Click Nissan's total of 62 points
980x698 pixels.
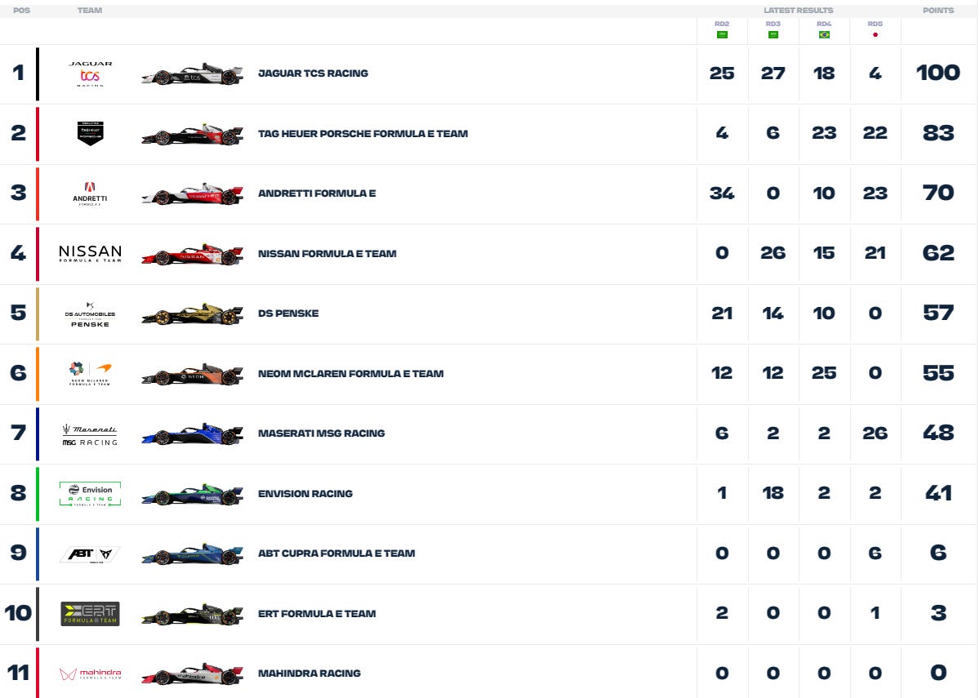[x=938, y=253]
